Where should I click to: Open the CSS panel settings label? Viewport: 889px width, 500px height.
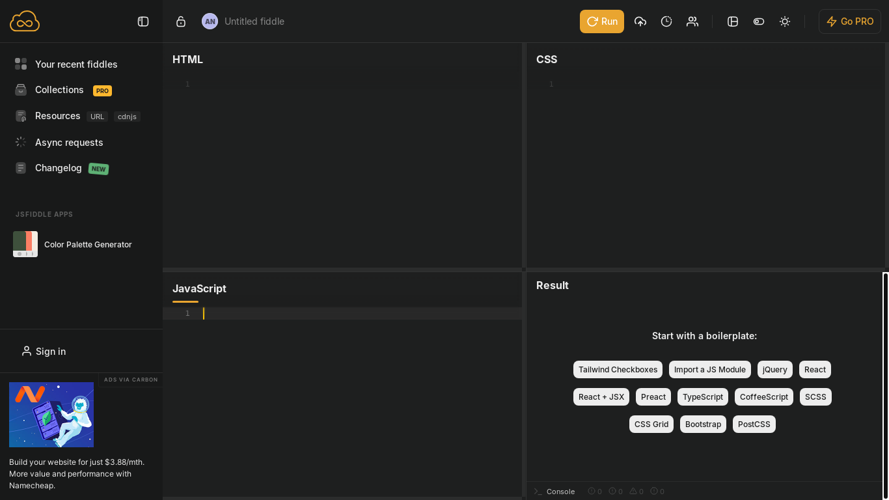pyautogui.click(x=547, y=59)
